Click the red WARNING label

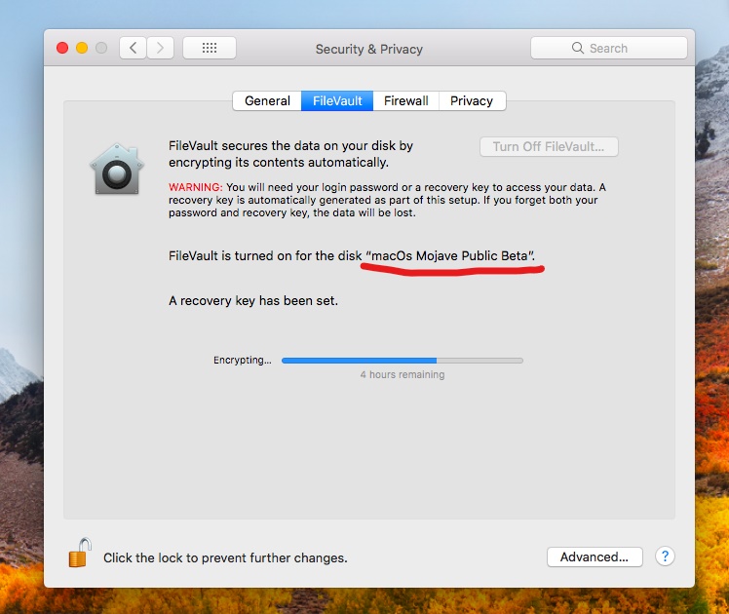195,187
